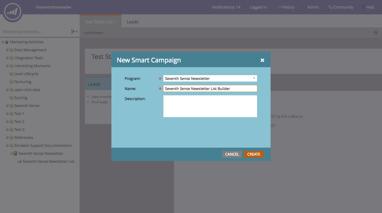Click the Scoring folder icon

(11, 98)
